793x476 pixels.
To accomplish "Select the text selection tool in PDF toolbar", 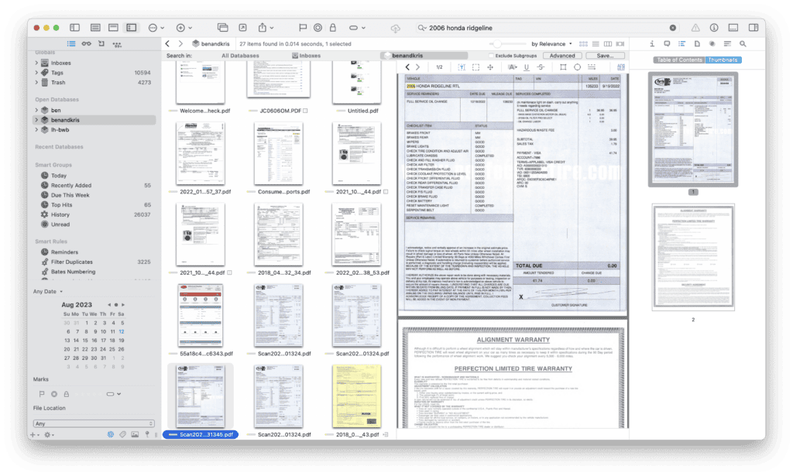I will pos(462,67).
